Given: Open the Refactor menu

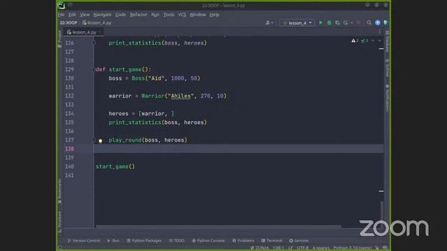Looking at the screenshot, I should pos(138,15).
